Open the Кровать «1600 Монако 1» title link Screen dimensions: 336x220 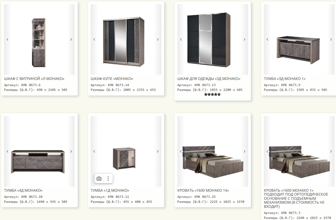pos(296,198)
